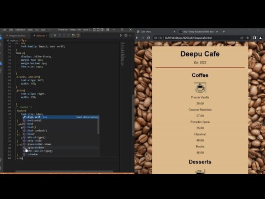Image resolution: width=265 pixels, height=199 pixels.
Task: Toggle panel layout icon in title bar
Action: pos(98,30)
